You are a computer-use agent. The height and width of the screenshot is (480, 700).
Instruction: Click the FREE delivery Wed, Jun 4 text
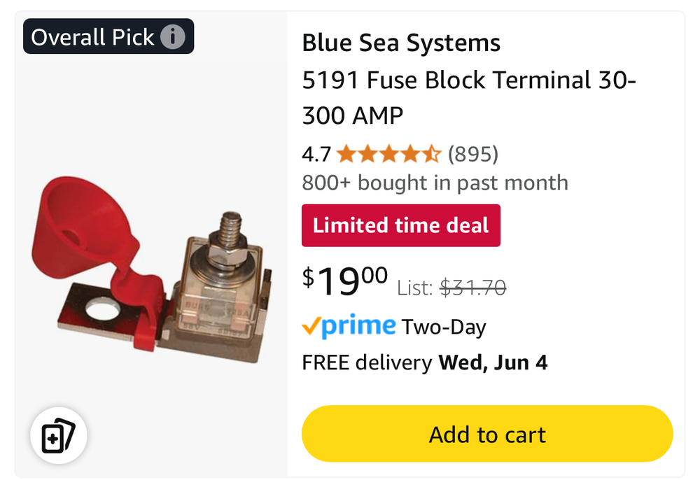(424, 362)
